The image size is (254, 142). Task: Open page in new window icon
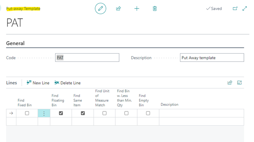point(235,9)
